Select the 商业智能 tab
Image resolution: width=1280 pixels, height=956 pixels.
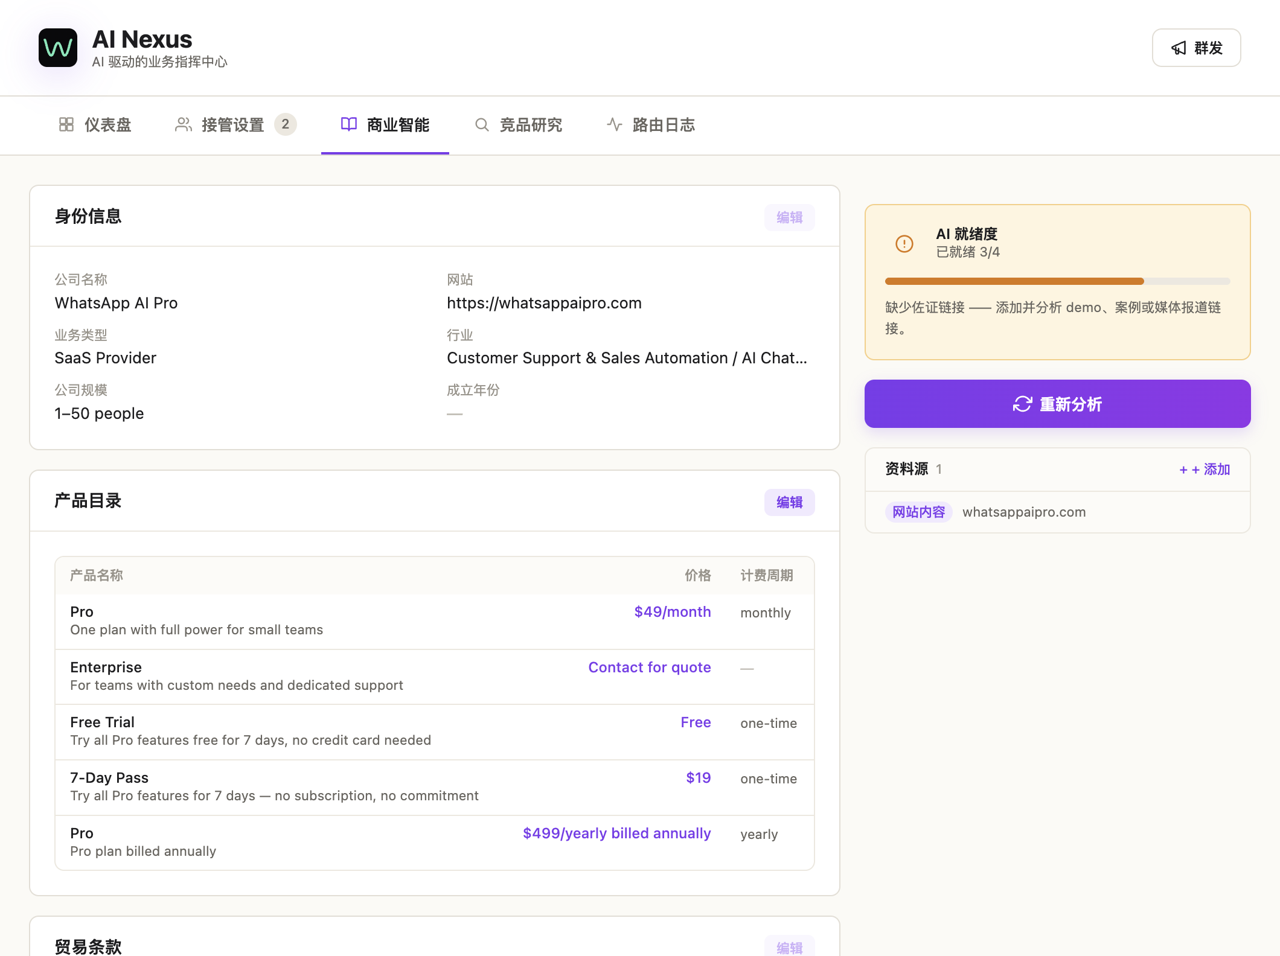pyautogui.click(x=385, y=125)
